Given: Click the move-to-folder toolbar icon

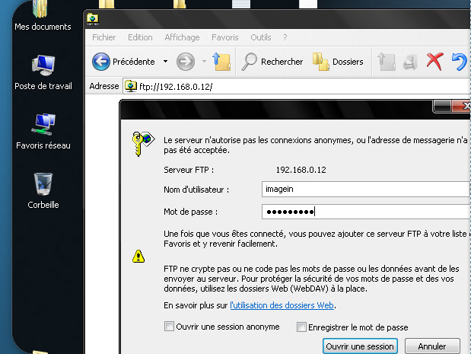Looking at the screenshot, I should coord(387,62).
